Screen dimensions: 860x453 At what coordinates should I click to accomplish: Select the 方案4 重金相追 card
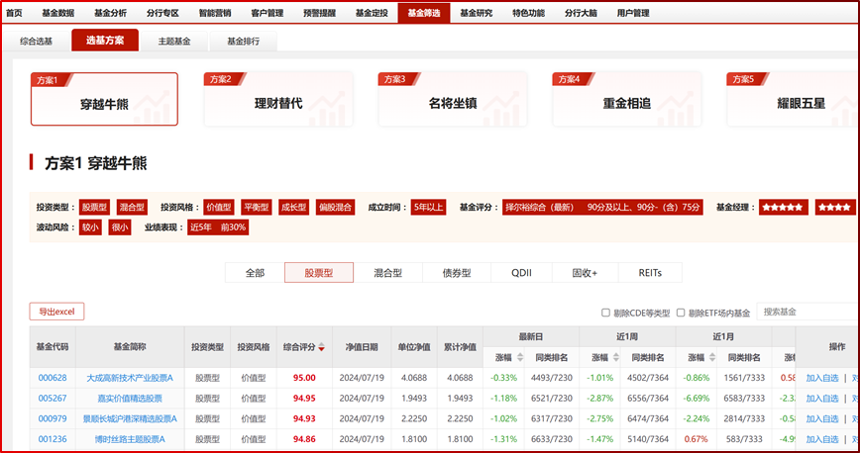point(627,99)
